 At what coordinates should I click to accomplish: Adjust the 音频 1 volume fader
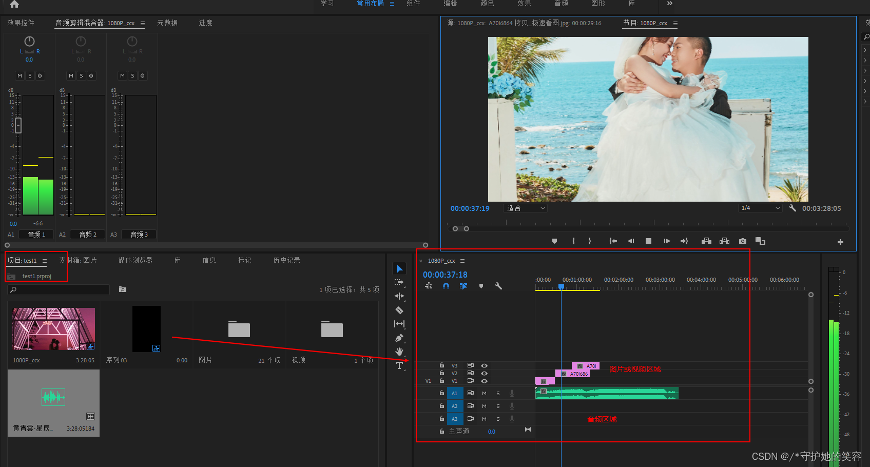point(18,125)
